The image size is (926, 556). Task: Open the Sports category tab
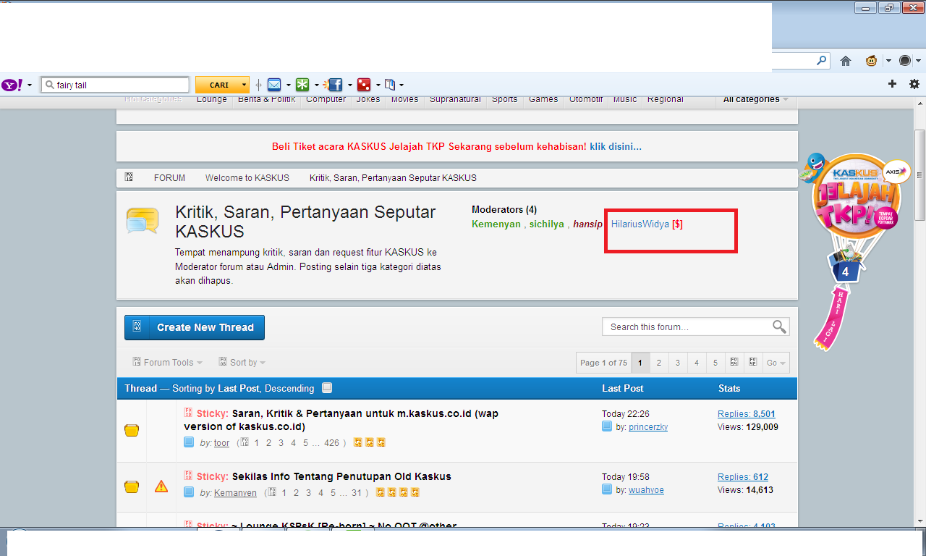[x=504, y=99]
